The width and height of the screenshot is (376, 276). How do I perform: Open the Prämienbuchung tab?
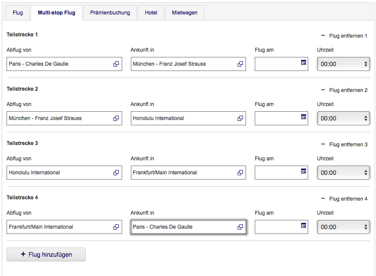(110, 13)
